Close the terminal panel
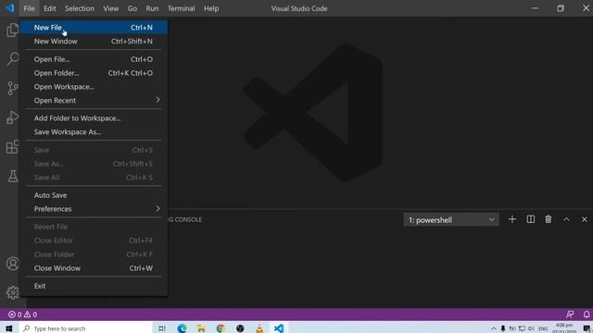The image size is (593, 333). [585, 219]
